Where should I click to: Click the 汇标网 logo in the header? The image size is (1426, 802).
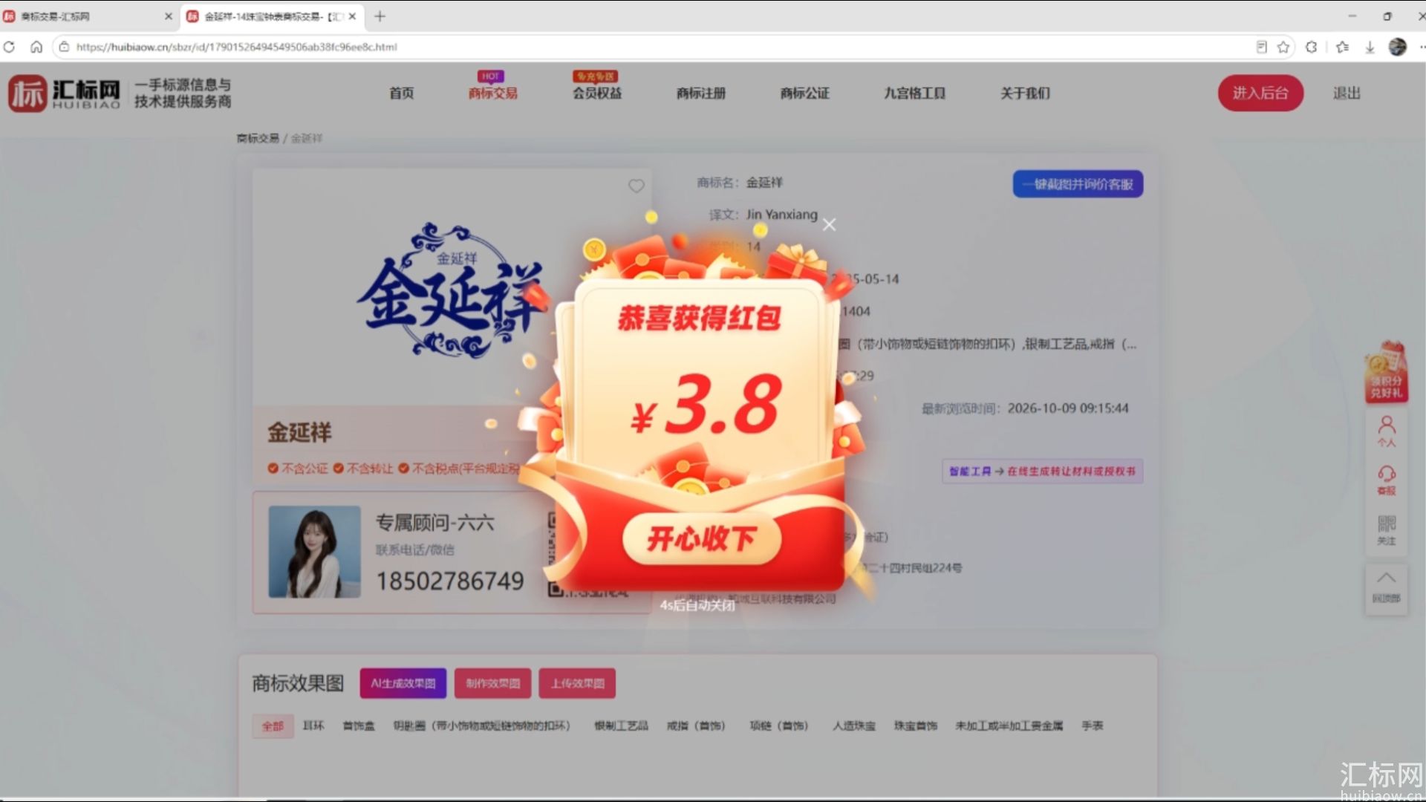pyautogui.click(x=65, y=93)
